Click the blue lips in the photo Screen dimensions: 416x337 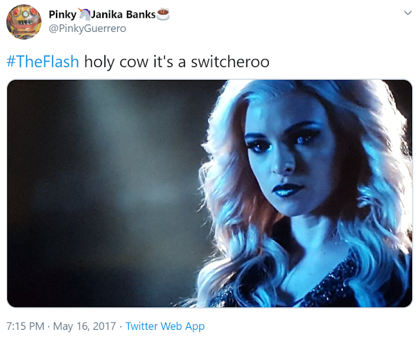pyautogui.click(x=287, y=189)
